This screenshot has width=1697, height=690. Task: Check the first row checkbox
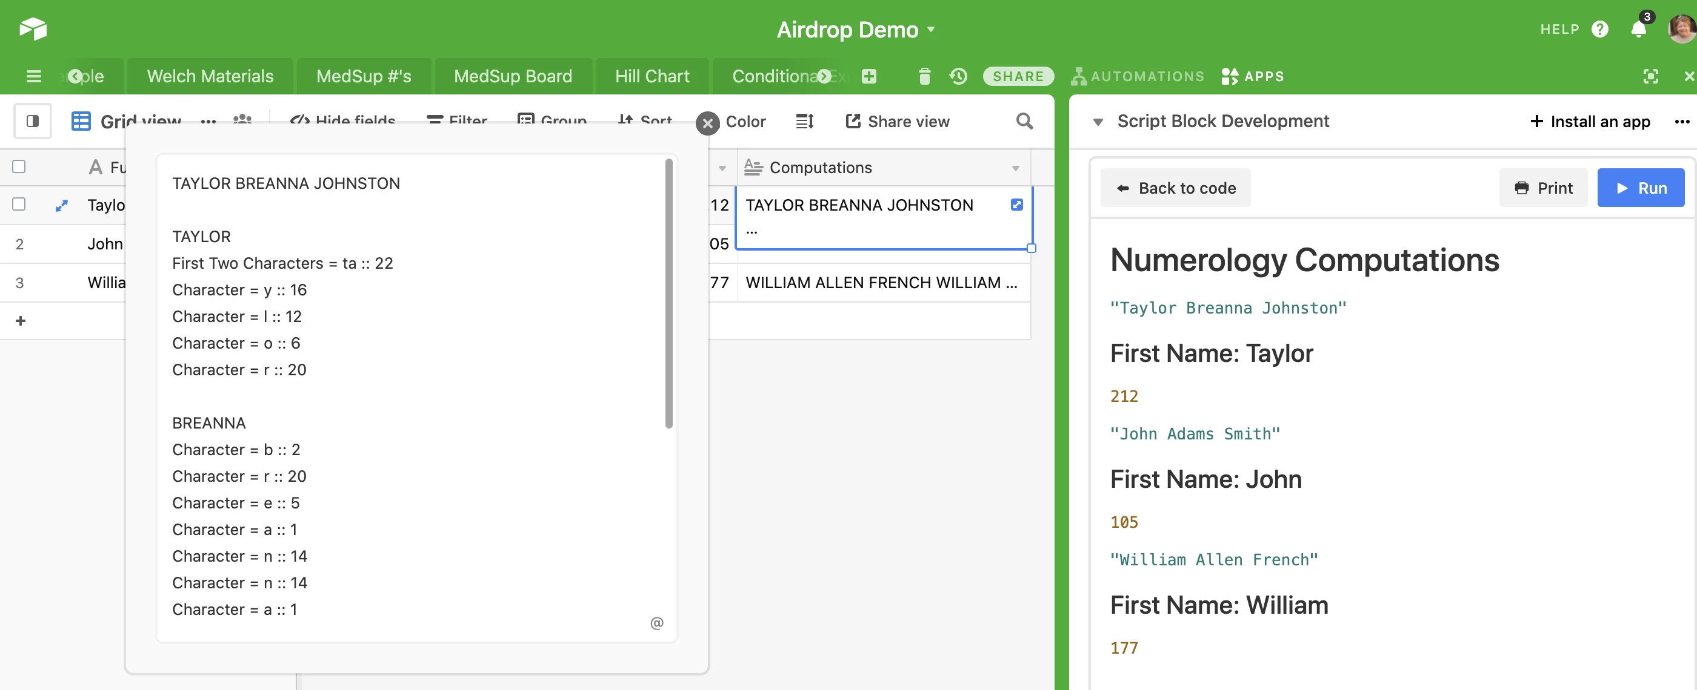coord(19,205)
